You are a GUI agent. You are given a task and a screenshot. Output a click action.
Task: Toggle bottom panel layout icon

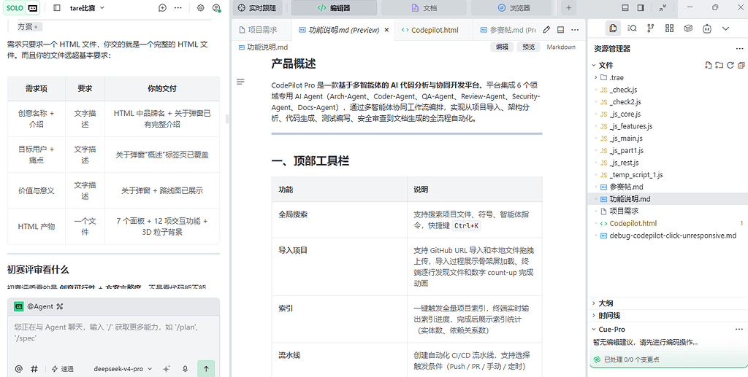[x=625, y=7]
